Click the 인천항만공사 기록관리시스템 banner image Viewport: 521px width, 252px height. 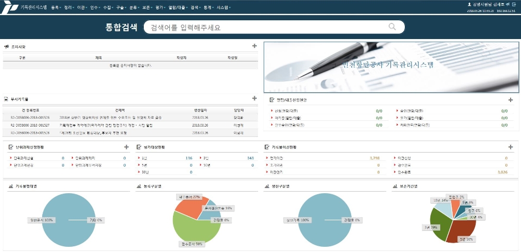391,67
